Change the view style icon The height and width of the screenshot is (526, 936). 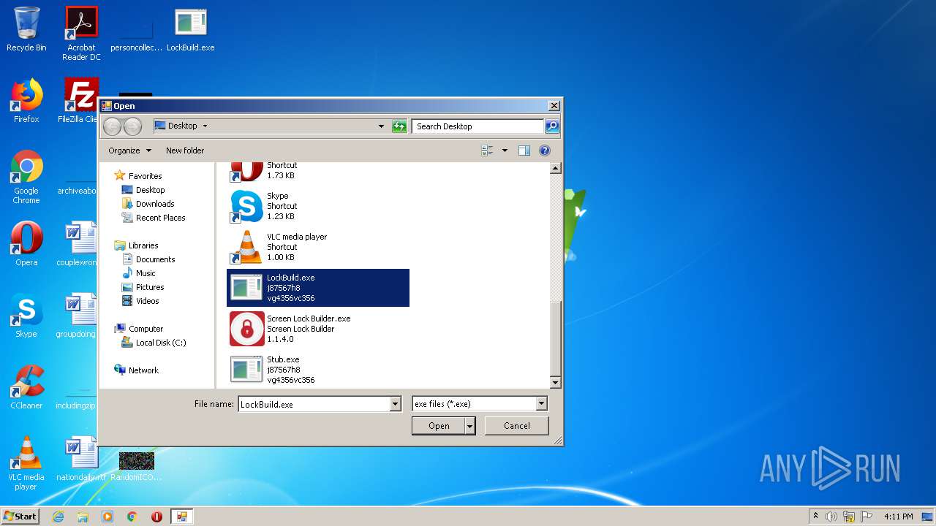pyautogui.click(x=488, y=150)
